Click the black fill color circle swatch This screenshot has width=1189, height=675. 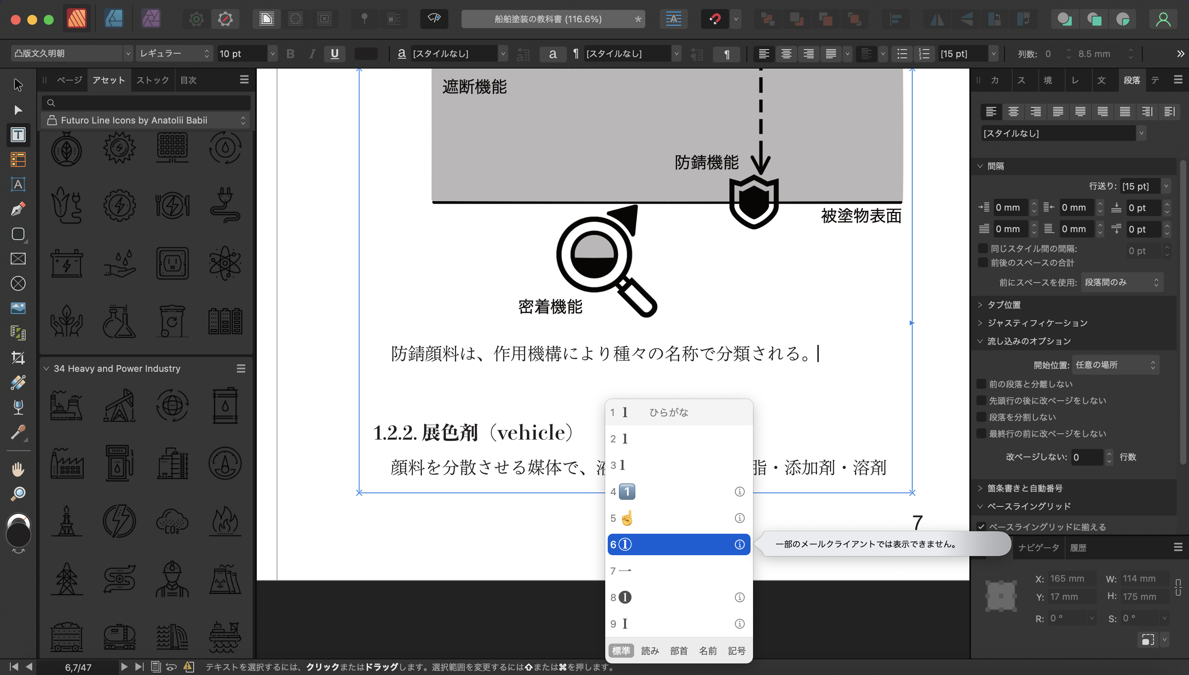(18, 535)
